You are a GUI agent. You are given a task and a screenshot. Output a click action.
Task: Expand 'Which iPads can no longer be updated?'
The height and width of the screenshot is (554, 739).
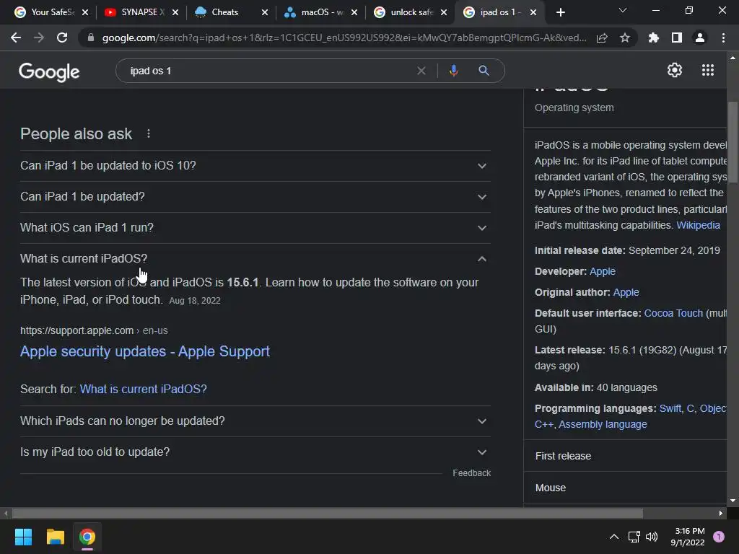coord(255,421)
